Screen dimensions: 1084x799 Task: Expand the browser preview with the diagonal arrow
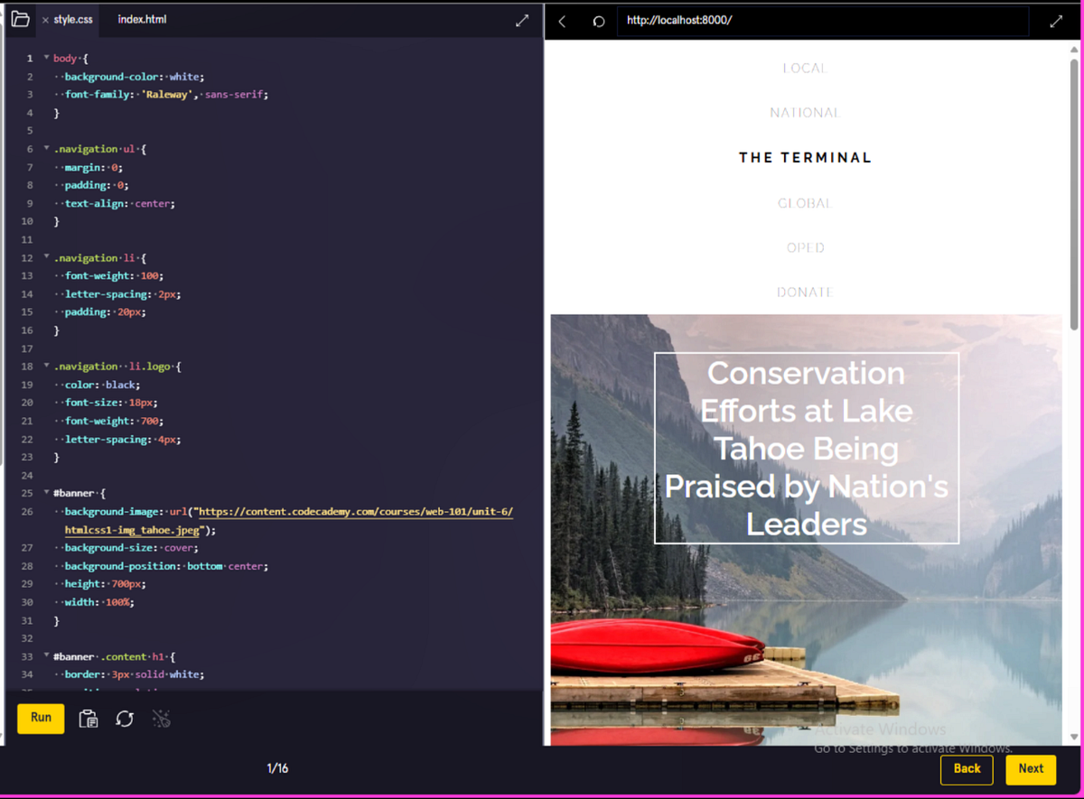pyautogui.click(x=1057, y=19)
